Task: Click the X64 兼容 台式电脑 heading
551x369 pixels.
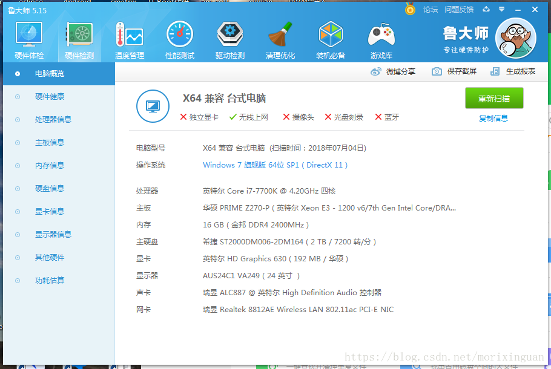Action: [224, 99]
